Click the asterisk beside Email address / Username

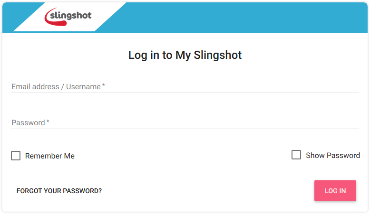tap(104, 86)
